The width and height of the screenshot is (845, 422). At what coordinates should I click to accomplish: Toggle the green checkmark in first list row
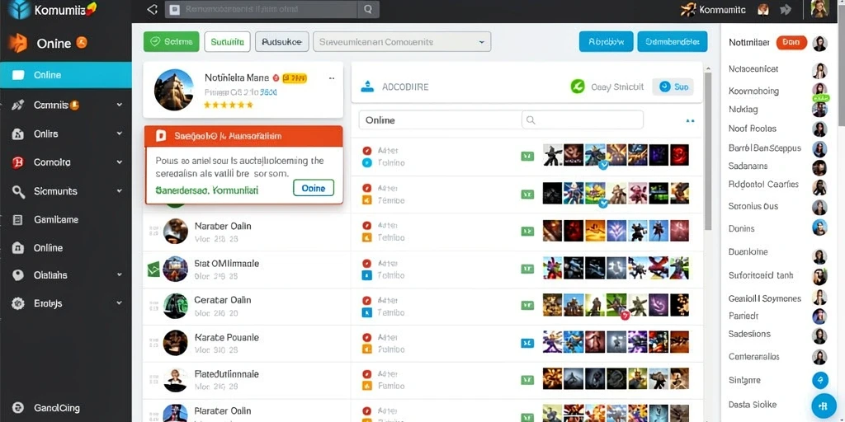click(x=527, y=156)
